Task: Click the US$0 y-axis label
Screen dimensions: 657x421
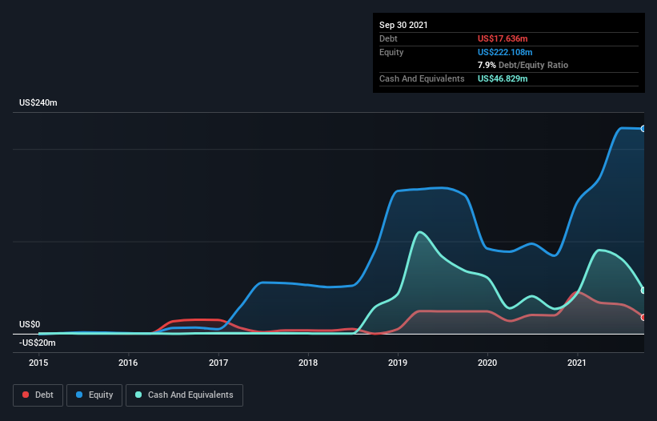Action: [30, 324]
